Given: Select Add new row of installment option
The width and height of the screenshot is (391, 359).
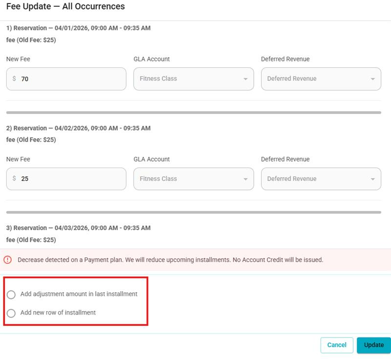Looking at the screenshot, I should point(11,313).
